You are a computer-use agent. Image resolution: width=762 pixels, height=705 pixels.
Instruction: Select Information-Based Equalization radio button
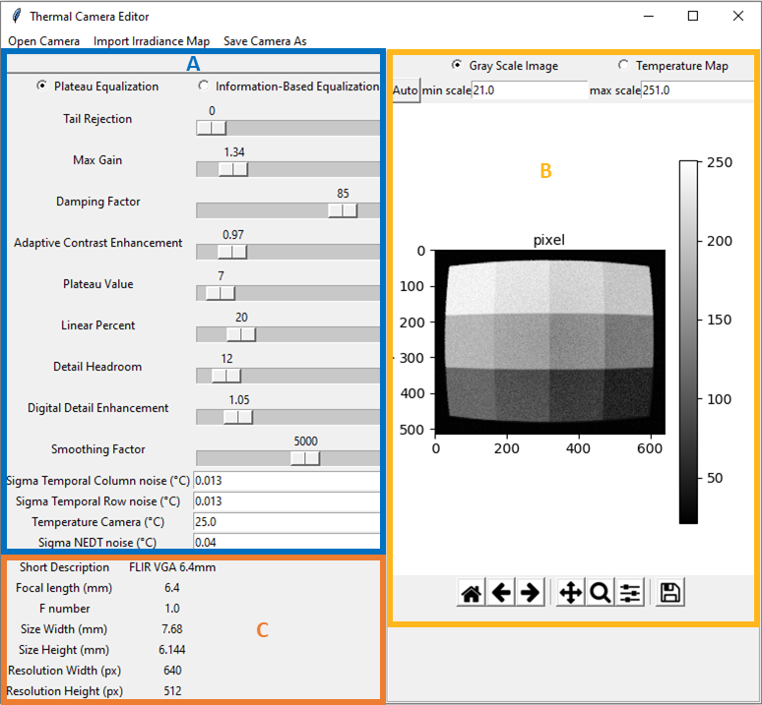coord(203,87)
